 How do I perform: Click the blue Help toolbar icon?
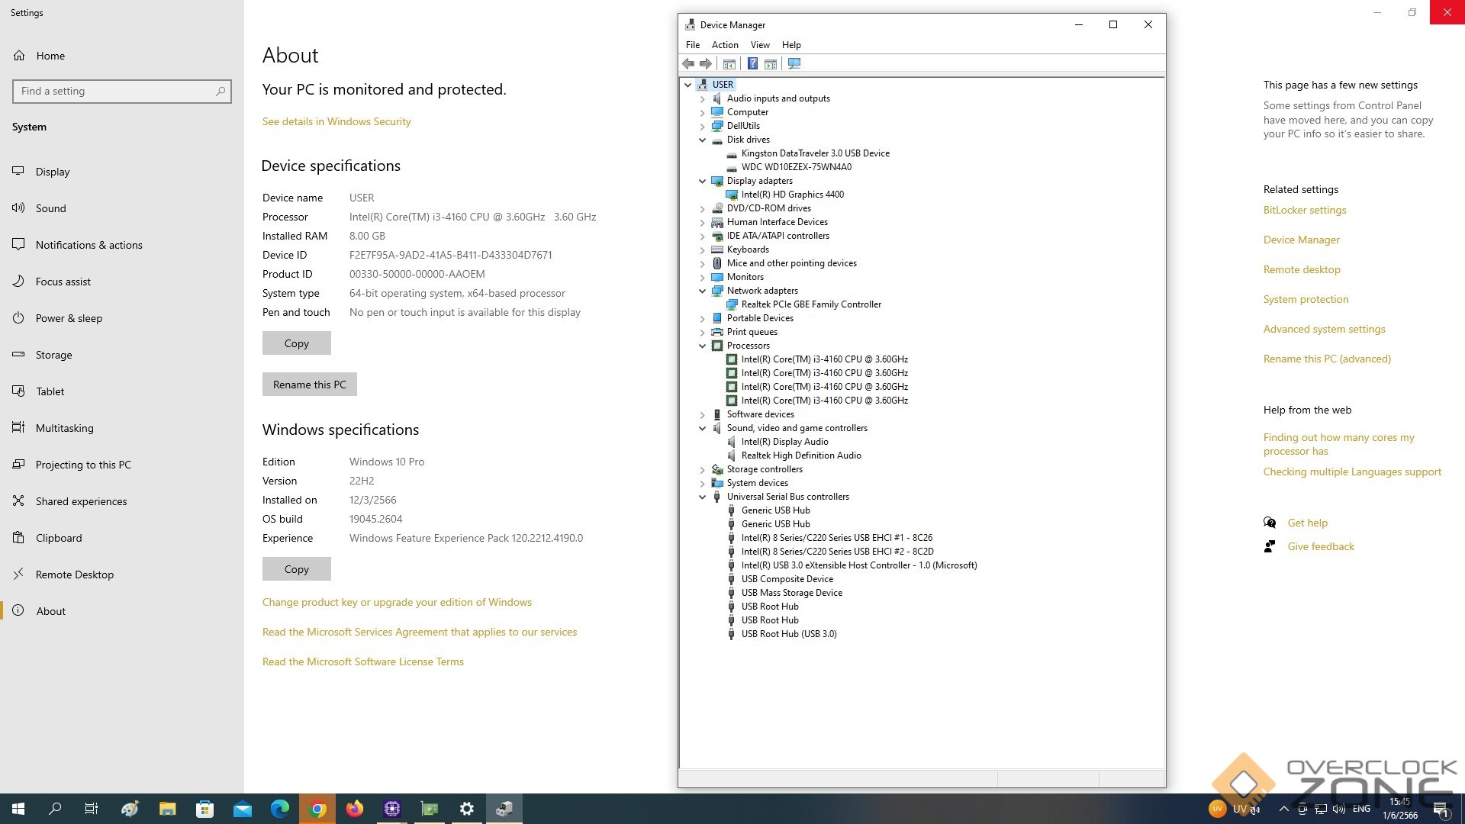pos(752,64)
